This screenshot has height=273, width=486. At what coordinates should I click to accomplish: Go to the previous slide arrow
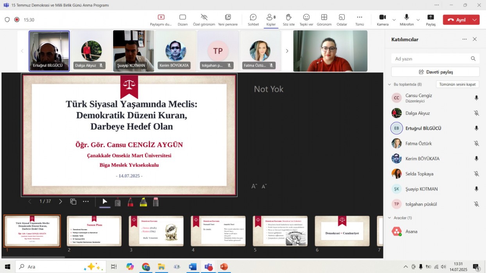tap(30, 202)
